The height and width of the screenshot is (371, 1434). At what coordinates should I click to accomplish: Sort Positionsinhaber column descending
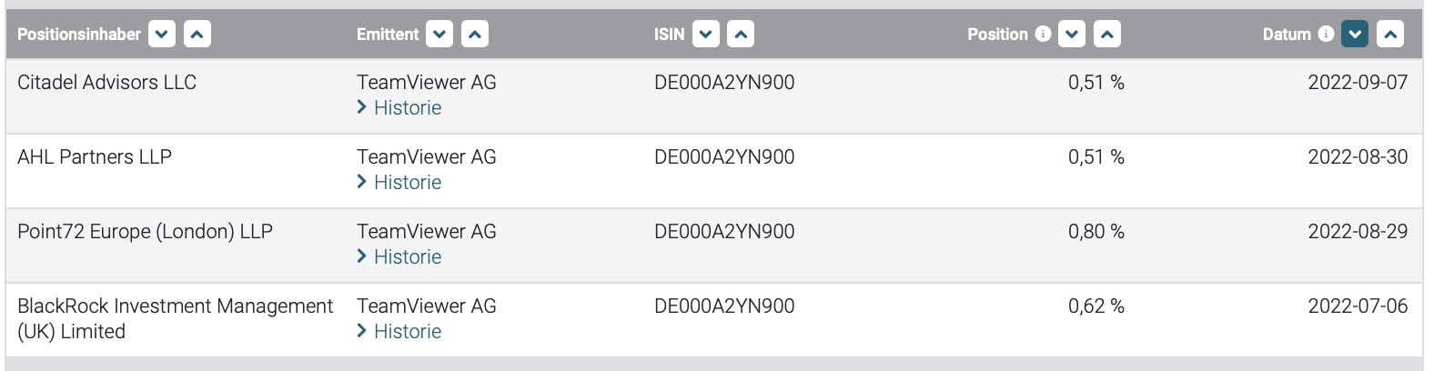[162, 35]
